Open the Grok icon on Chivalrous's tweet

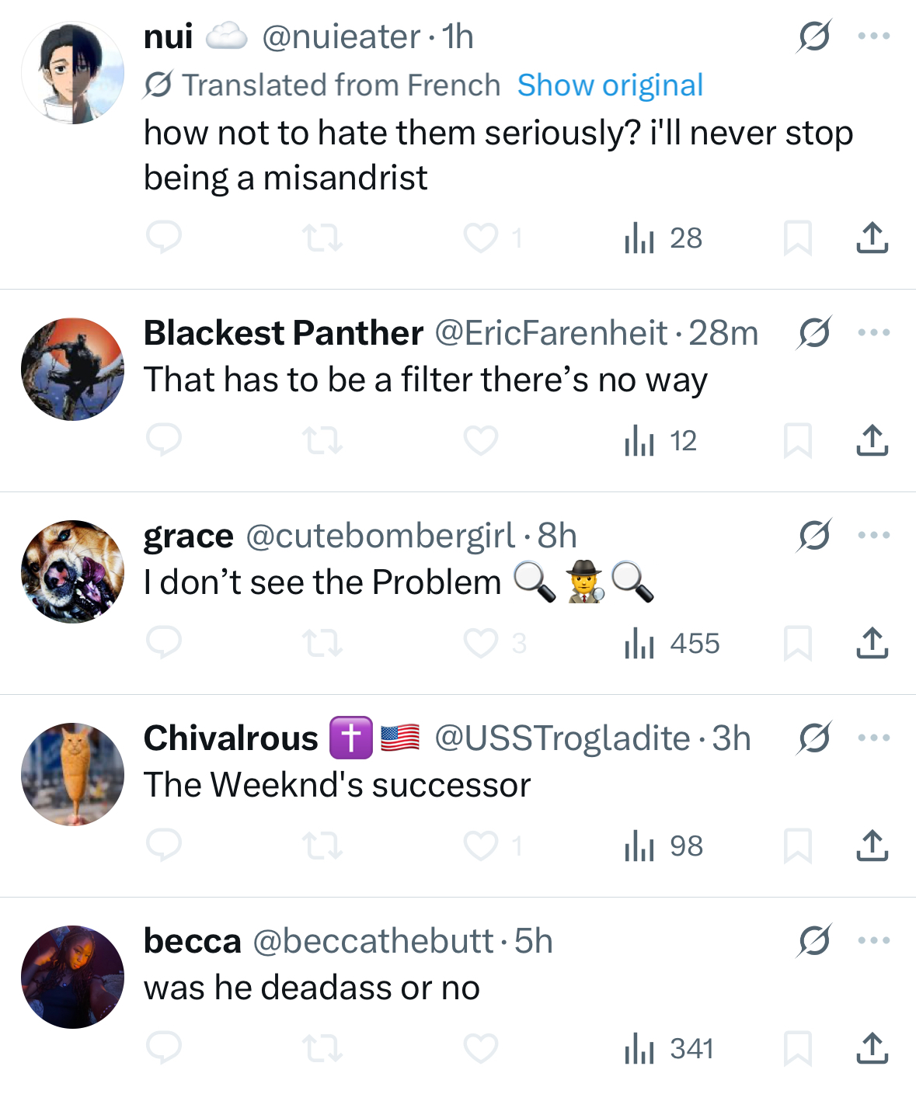(x=813, y=738)
